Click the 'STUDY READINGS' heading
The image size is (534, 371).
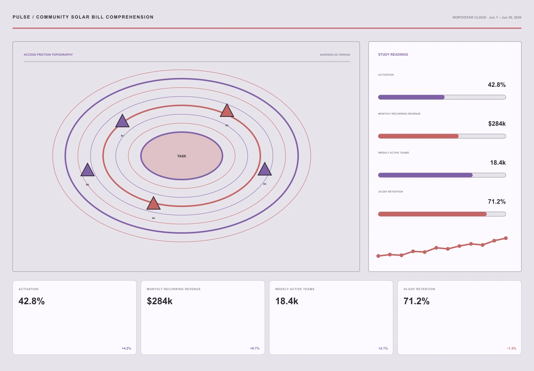393,55
